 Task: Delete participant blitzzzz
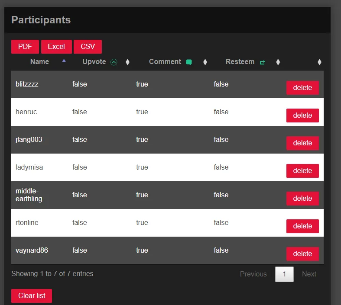pos(302,88)
